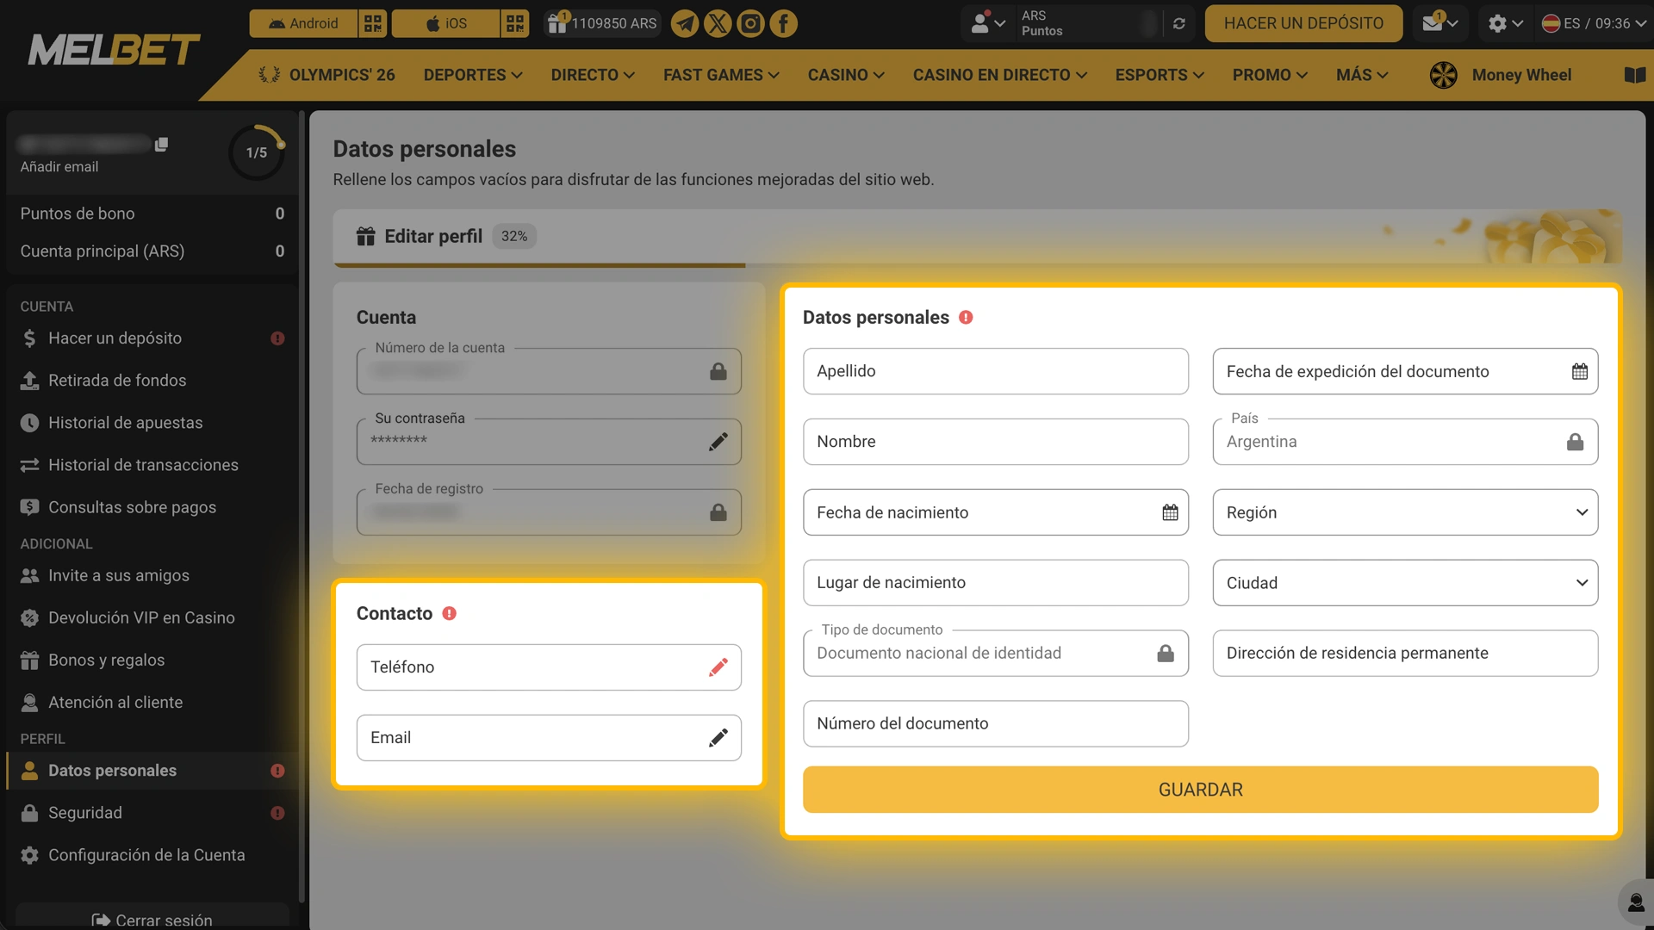
Task: Click the Money Wheel icon
Action: coord(1444,75)
